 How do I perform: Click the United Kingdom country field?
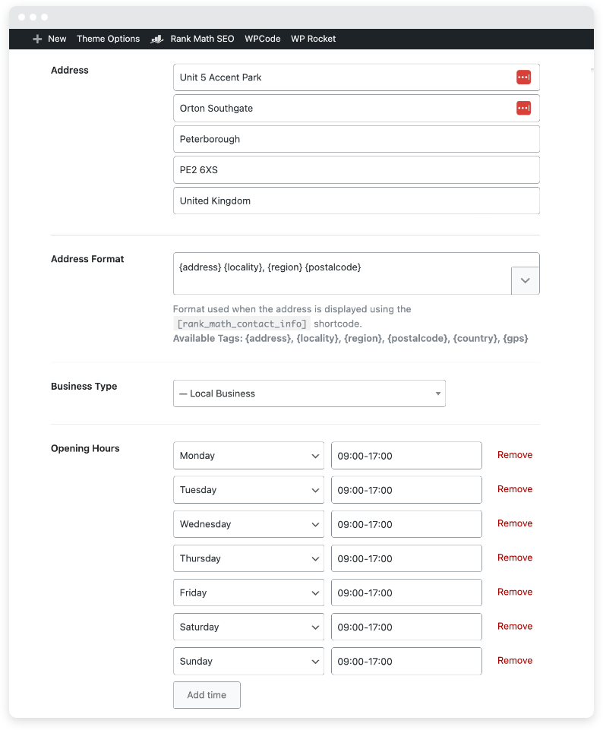(x=356, y=201)
